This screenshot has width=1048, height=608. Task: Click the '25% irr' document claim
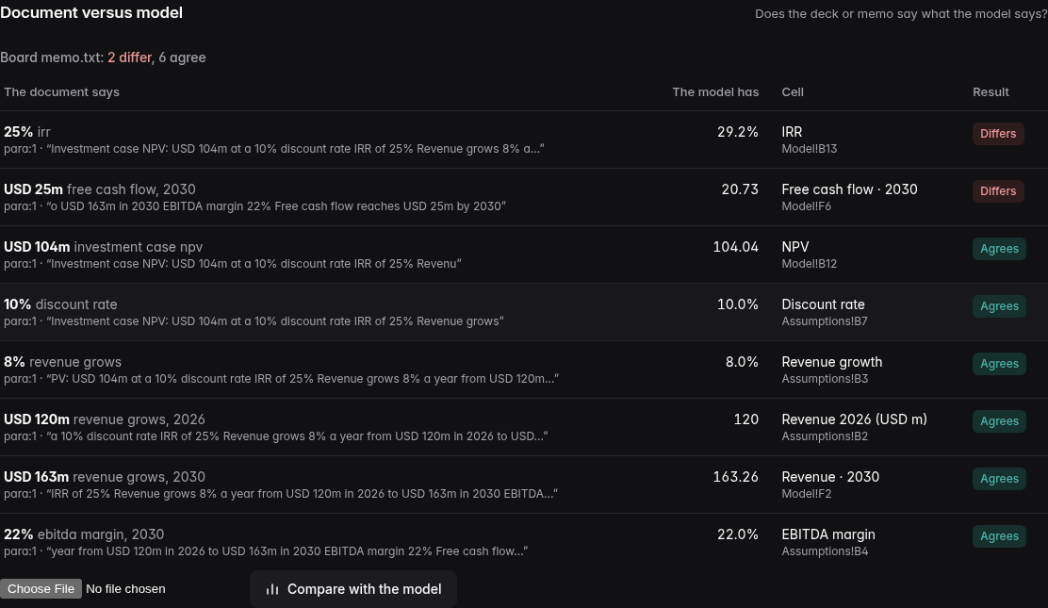(27, 132)
